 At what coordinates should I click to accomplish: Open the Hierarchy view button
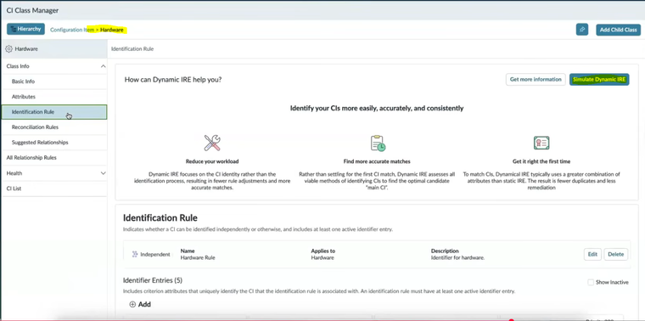pyautogui.click(x=25, y=29)
